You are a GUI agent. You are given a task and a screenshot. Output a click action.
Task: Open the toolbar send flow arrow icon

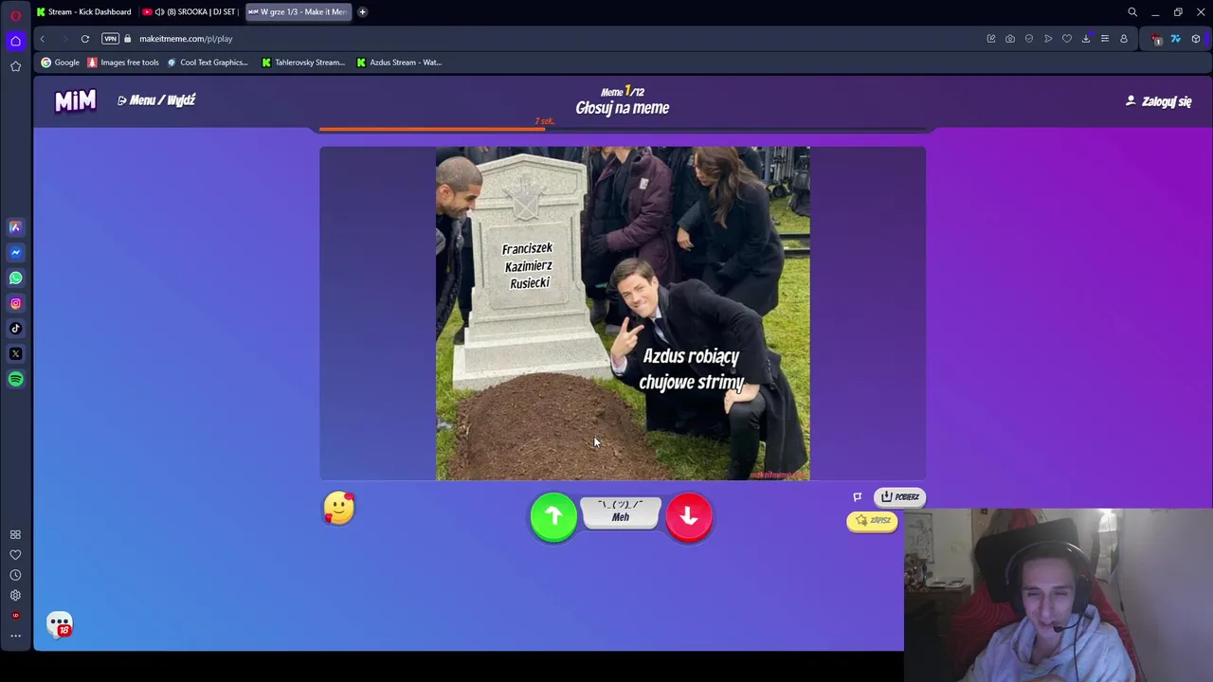1048,39
